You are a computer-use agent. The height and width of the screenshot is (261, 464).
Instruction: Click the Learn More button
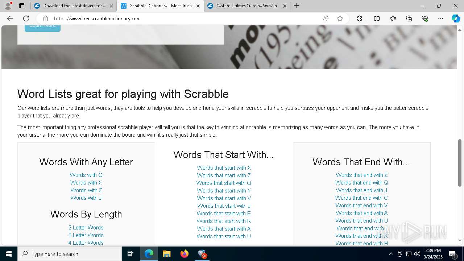(42, 27)
